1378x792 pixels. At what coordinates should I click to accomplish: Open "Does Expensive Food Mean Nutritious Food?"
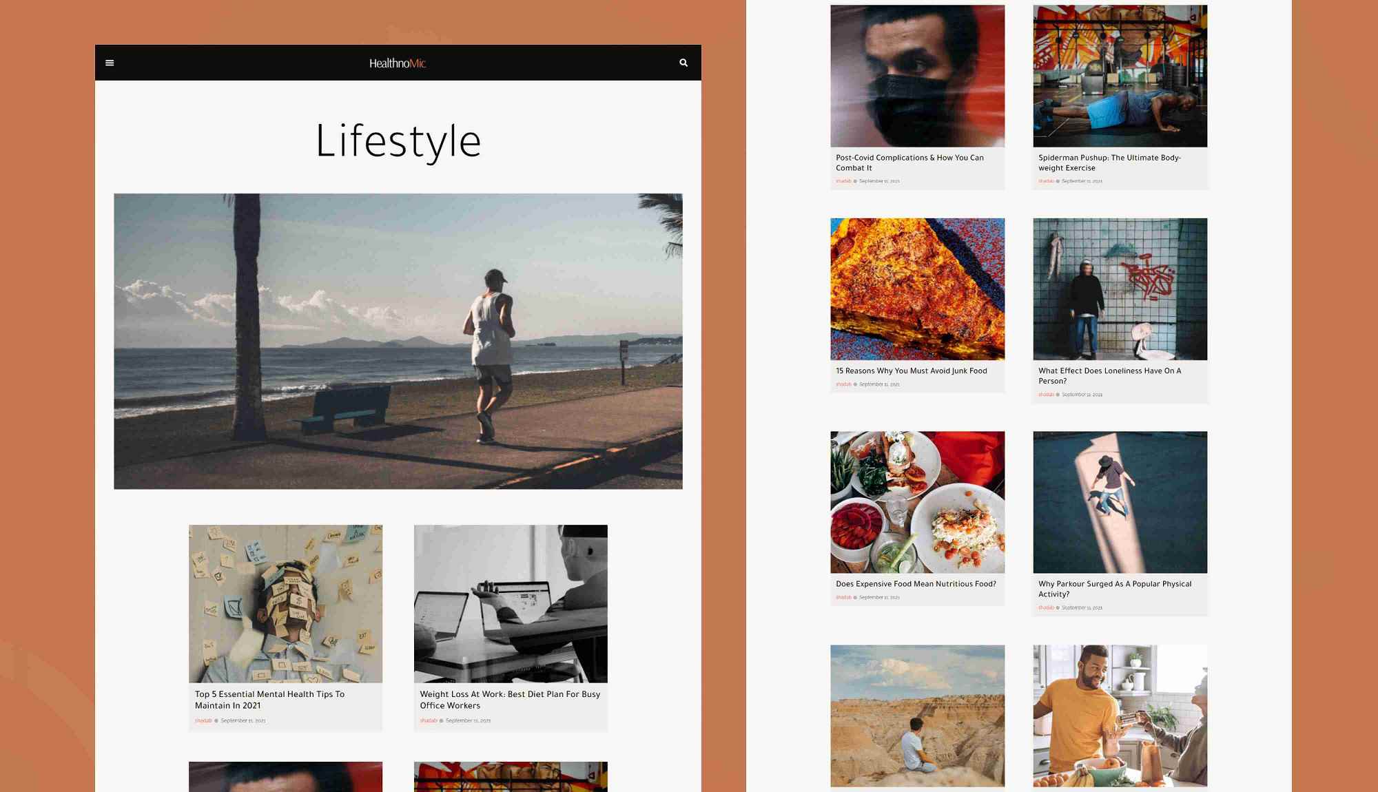click(x=916, y=584)
